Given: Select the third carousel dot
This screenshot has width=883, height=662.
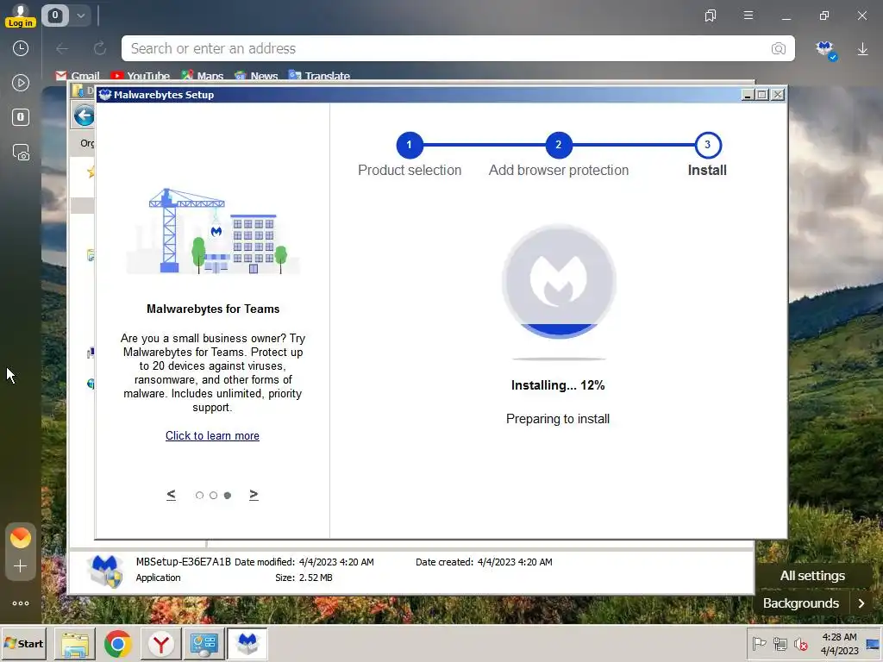Looking at the screenshot, I should 228,496.
